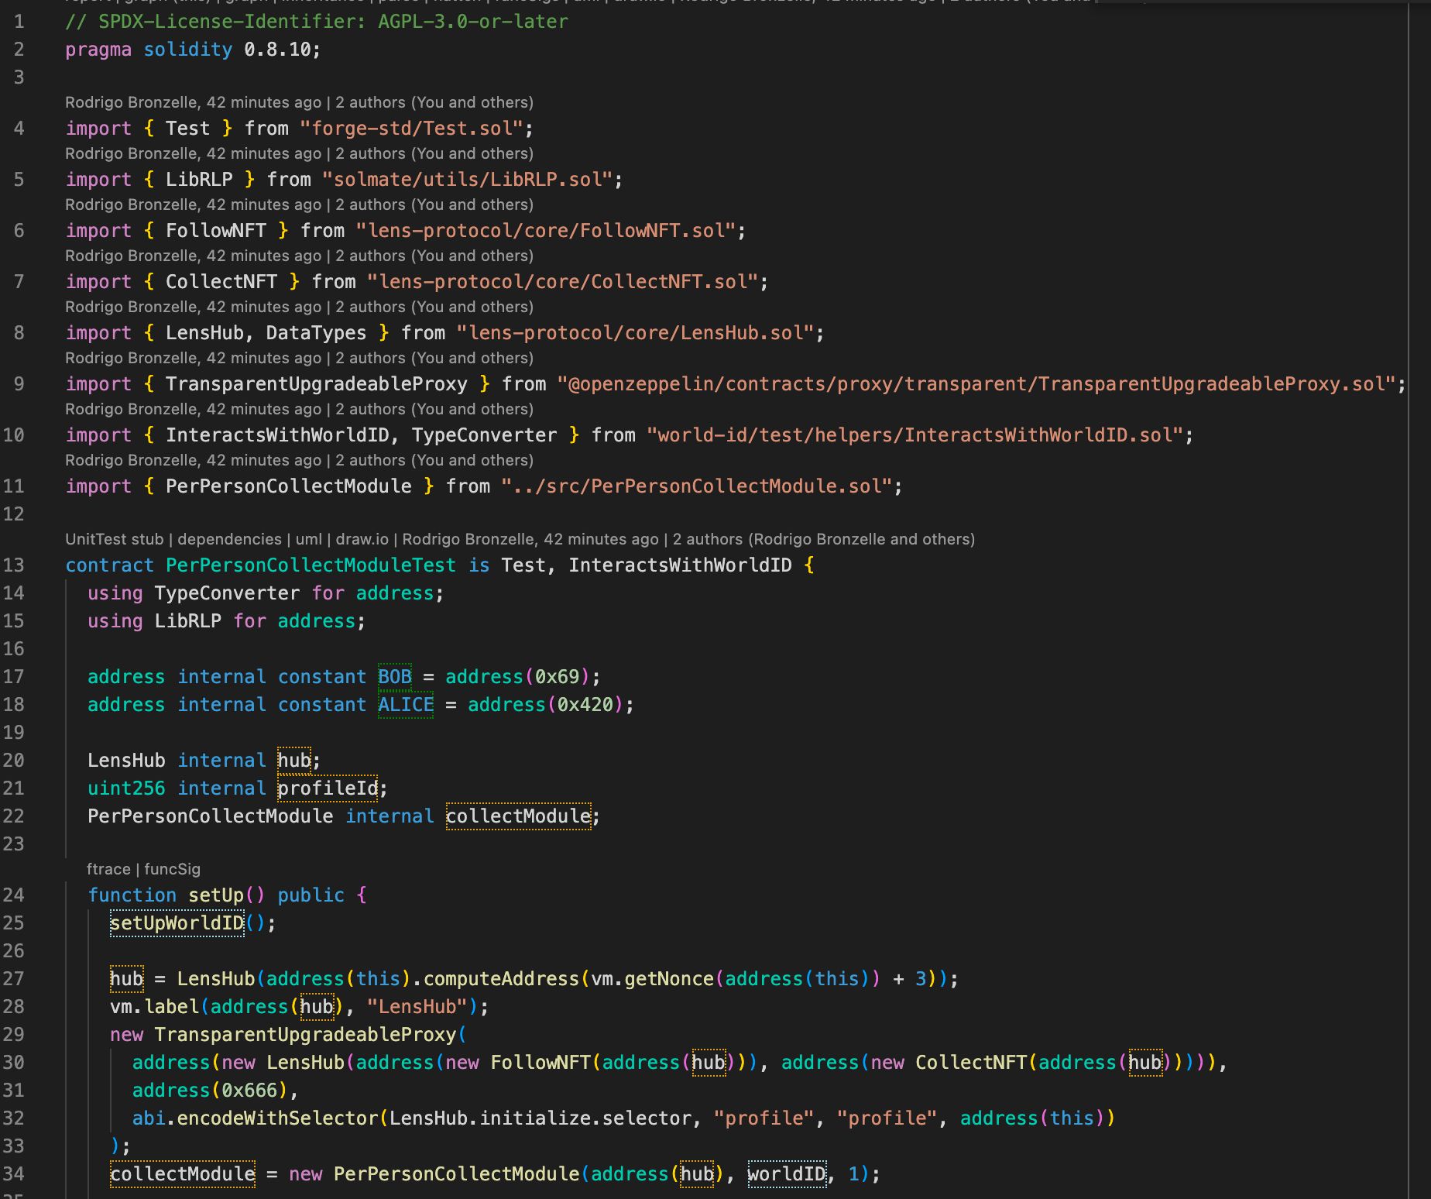This screenshot has height=1199, width=1431.
Task: Click 'hub' in the 'LensHub internal hub' declaration
Action: click(x=294, y=761)
